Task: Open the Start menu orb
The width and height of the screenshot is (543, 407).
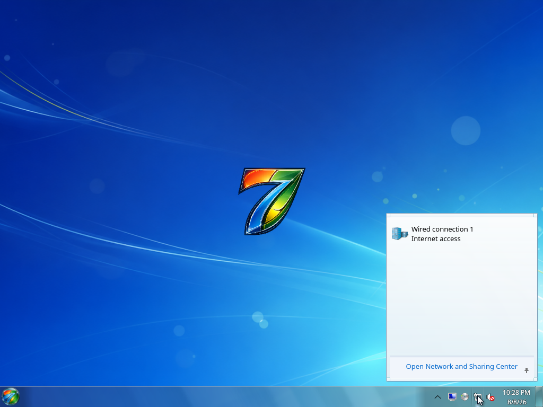Action: [x=11, y=396]
